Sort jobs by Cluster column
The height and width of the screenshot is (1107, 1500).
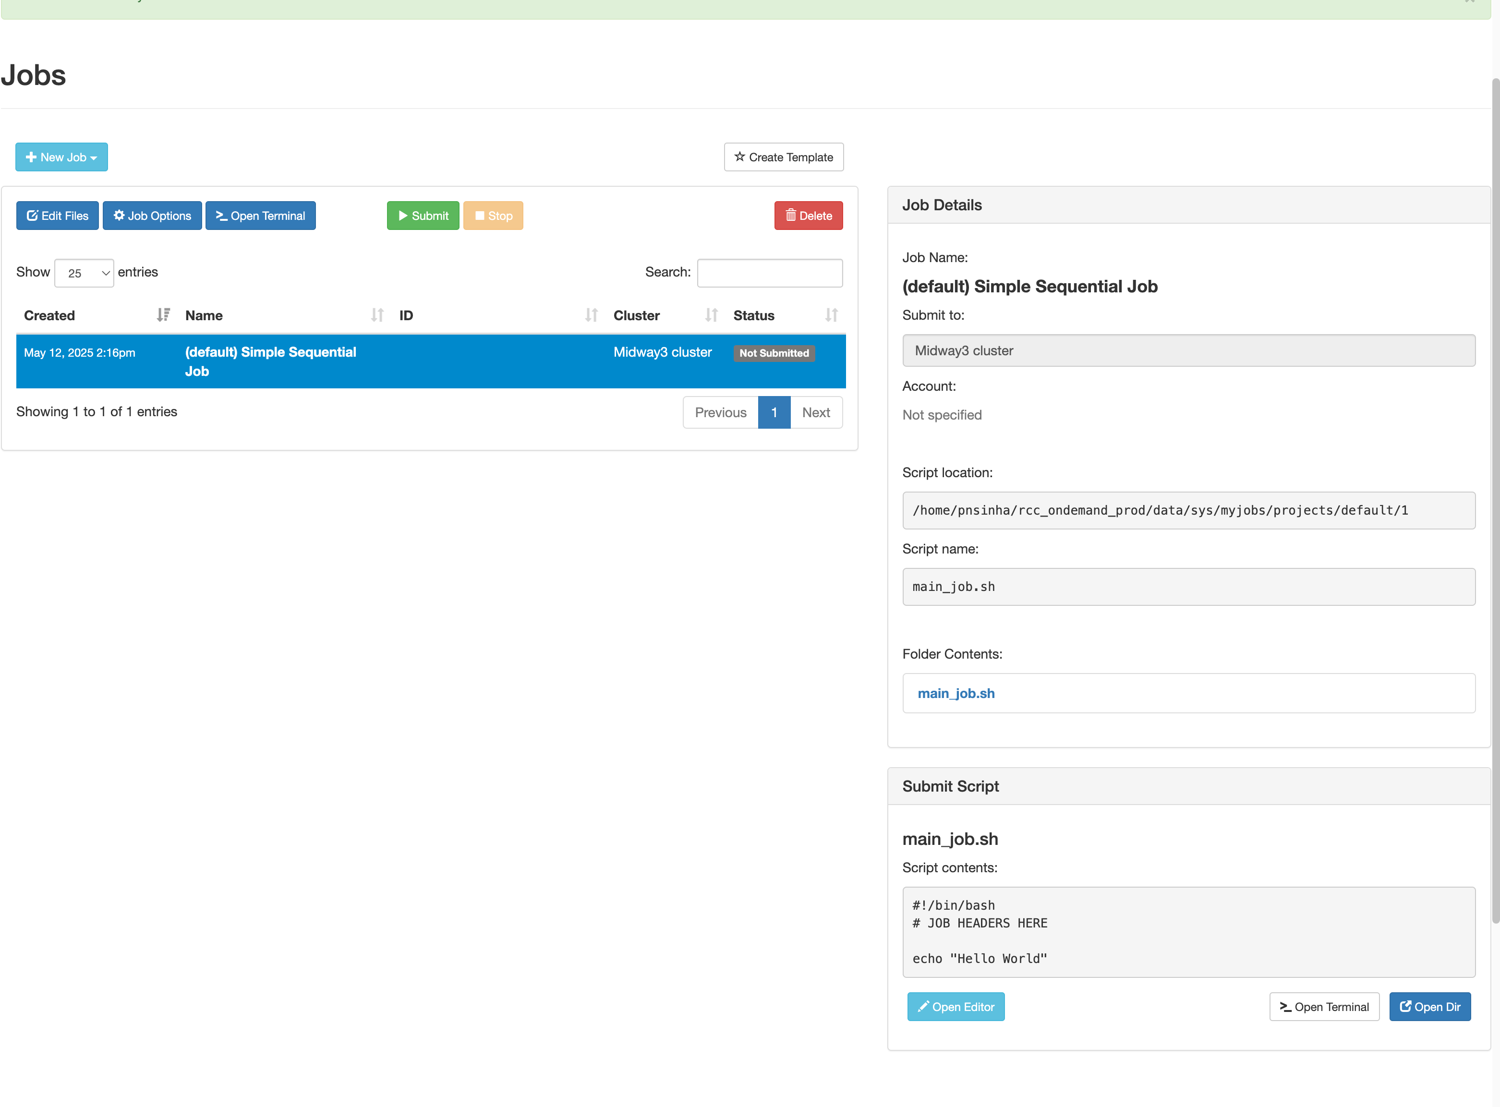(x=665, y=315)
